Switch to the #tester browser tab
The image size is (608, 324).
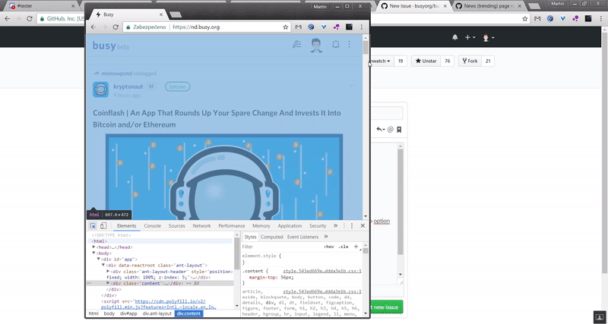point(42,6)
